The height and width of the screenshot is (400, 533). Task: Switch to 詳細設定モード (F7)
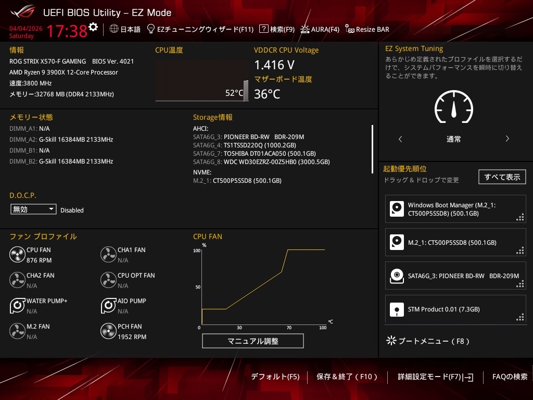click(x=435, y=377)
